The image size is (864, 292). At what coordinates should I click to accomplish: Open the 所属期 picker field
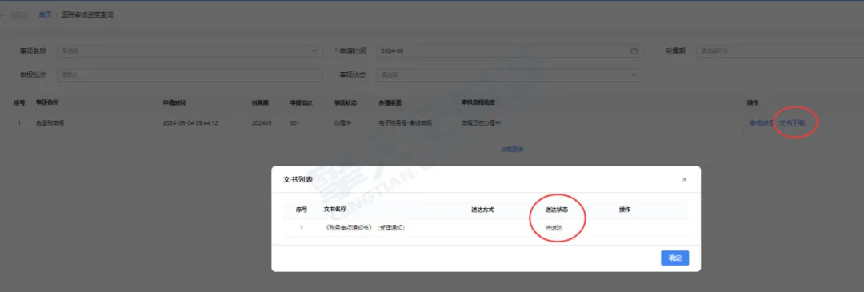tap(780, 50)
